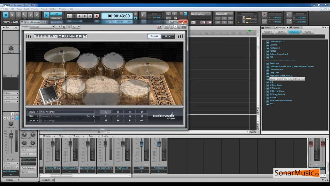The width and height of the screenshot is (330, 186).
Task: Click the Metronome bus volume fader
Action: 159,144
